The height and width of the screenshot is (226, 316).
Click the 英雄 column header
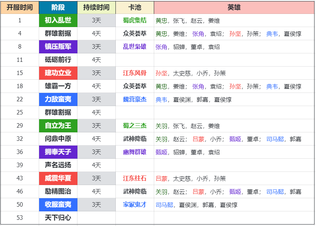click(x=234, y=8)
